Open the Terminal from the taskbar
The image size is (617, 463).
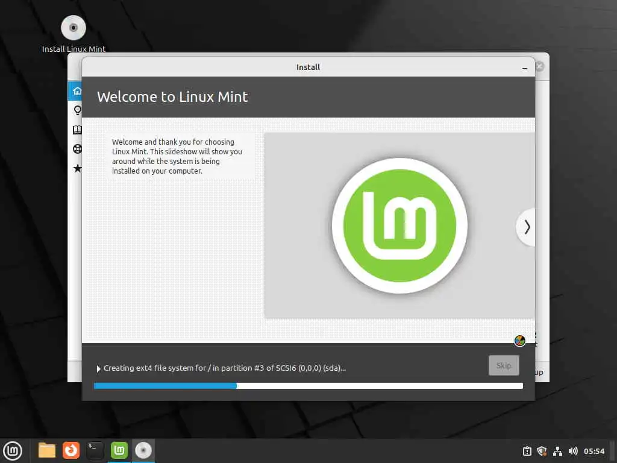(95, 450)
